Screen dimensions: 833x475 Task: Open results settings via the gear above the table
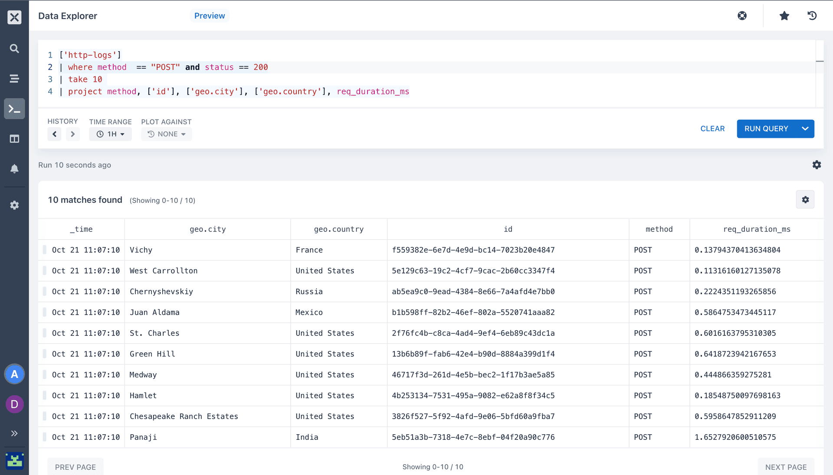point(805,199)
